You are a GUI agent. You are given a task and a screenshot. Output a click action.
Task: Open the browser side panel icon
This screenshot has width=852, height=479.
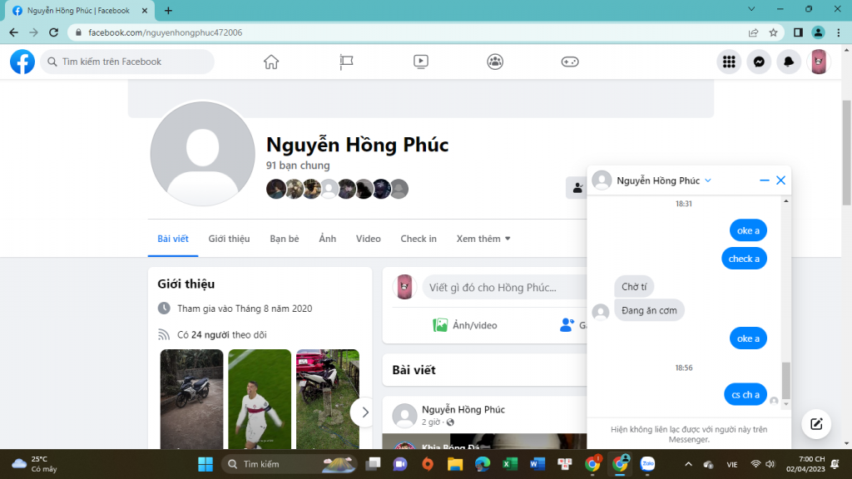[x=798, y=32]
